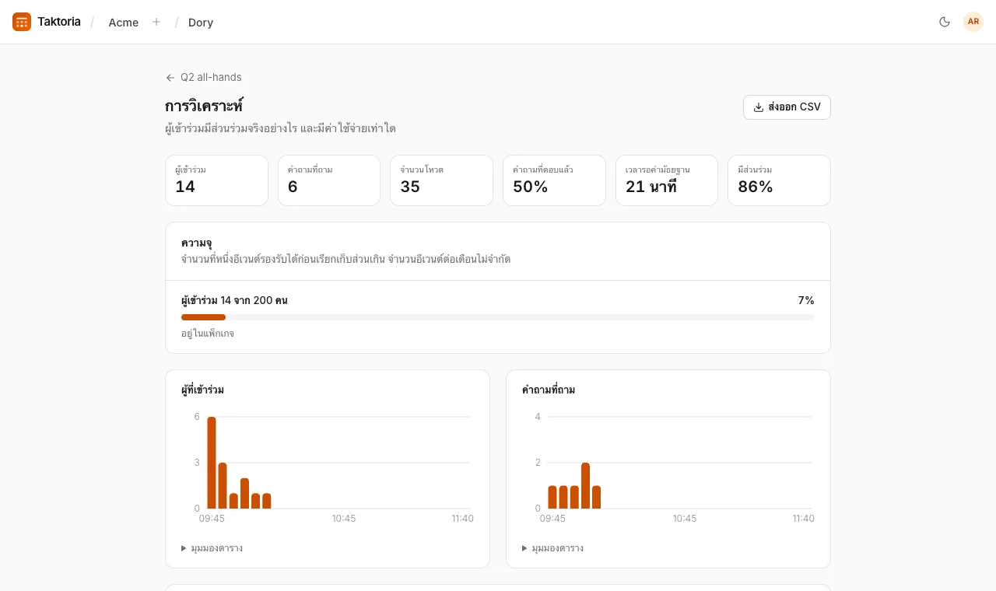Screen dimensions: 996x591
Task: Select the คำถามที่ถาม 6 stat card
Action: (x=329, y=180)
